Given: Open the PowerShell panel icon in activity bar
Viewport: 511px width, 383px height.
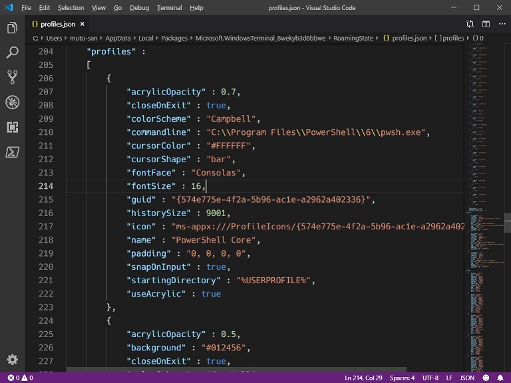Looking at the screenshot, I should (x=13, y=152).
